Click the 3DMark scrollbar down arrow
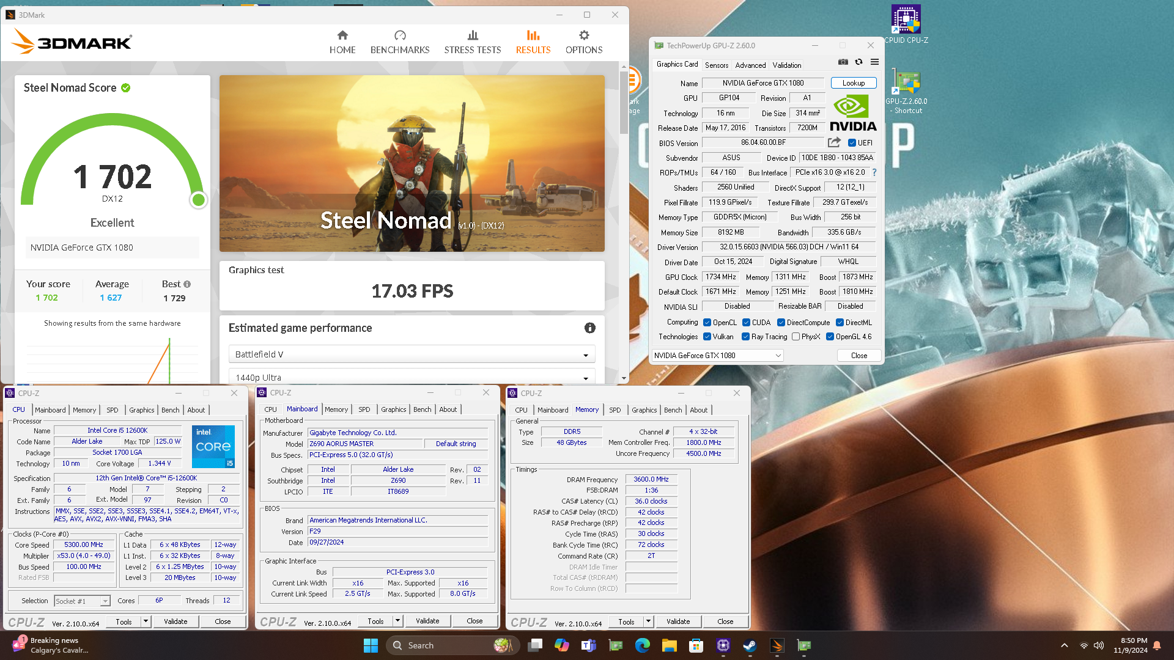Image resolution: width=1174 pixels, height=660 pixels. (624, 378)
